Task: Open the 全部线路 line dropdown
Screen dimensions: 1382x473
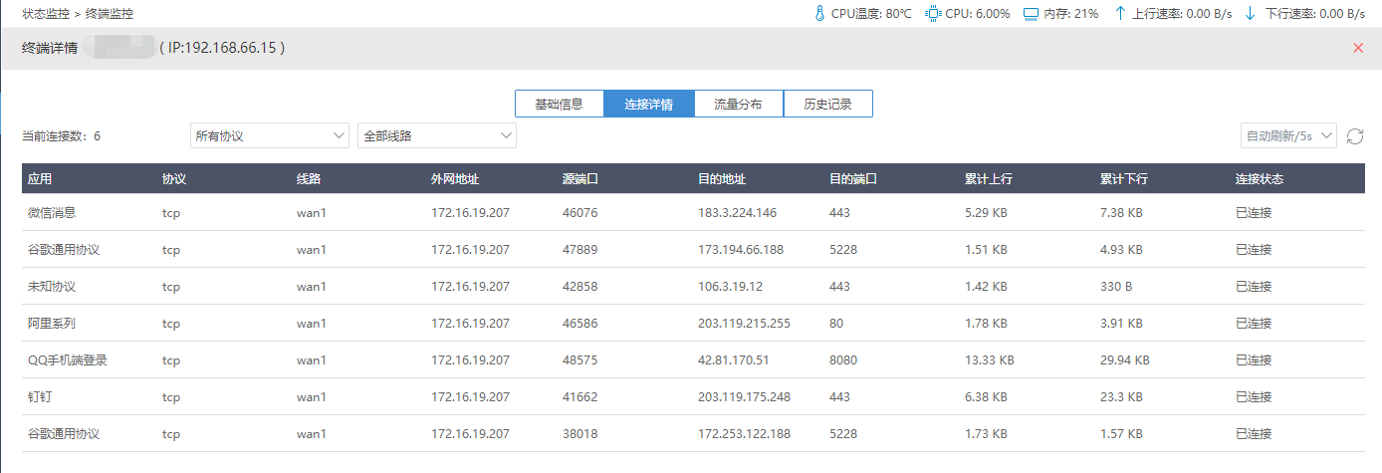Action: point(436,135)
